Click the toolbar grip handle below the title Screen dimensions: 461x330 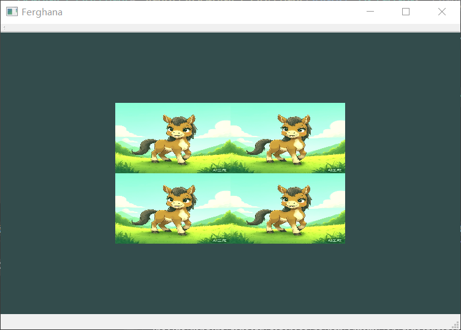[x=4, y=28]
